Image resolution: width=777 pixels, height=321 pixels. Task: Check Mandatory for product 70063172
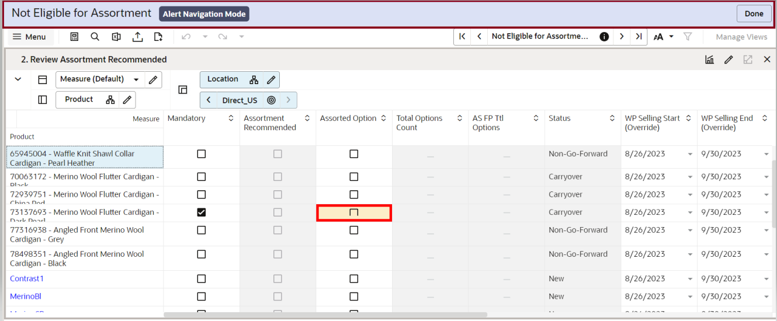[x=202, y=177]
